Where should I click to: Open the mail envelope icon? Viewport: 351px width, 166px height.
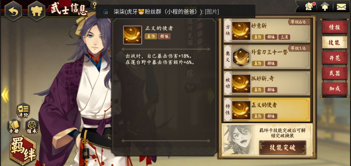point(341,6)
